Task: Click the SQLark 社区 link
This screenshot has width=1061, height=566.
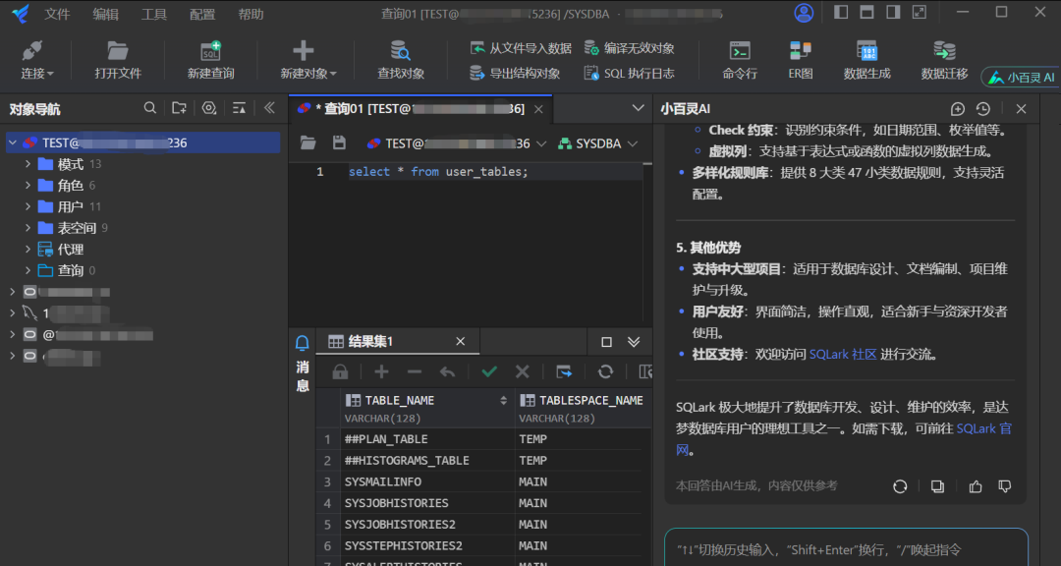Action: [x=843, y=354]
